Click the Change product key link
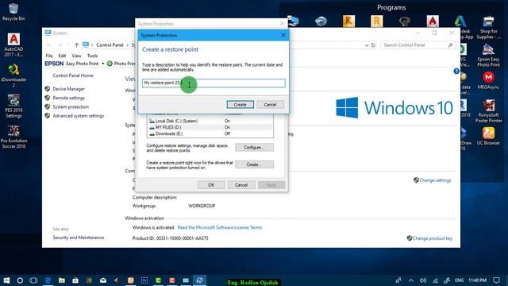Screen dimensions: 508x286 pyautogui.click(x=432, y=238)
